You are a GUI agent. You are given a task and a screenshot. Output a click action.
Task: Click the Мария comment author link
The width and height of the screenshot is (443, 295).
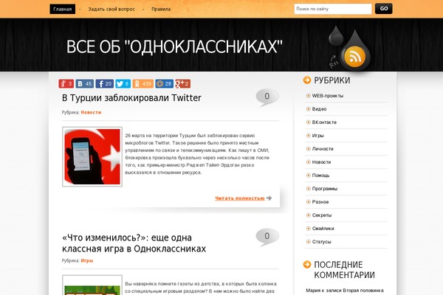313,290
